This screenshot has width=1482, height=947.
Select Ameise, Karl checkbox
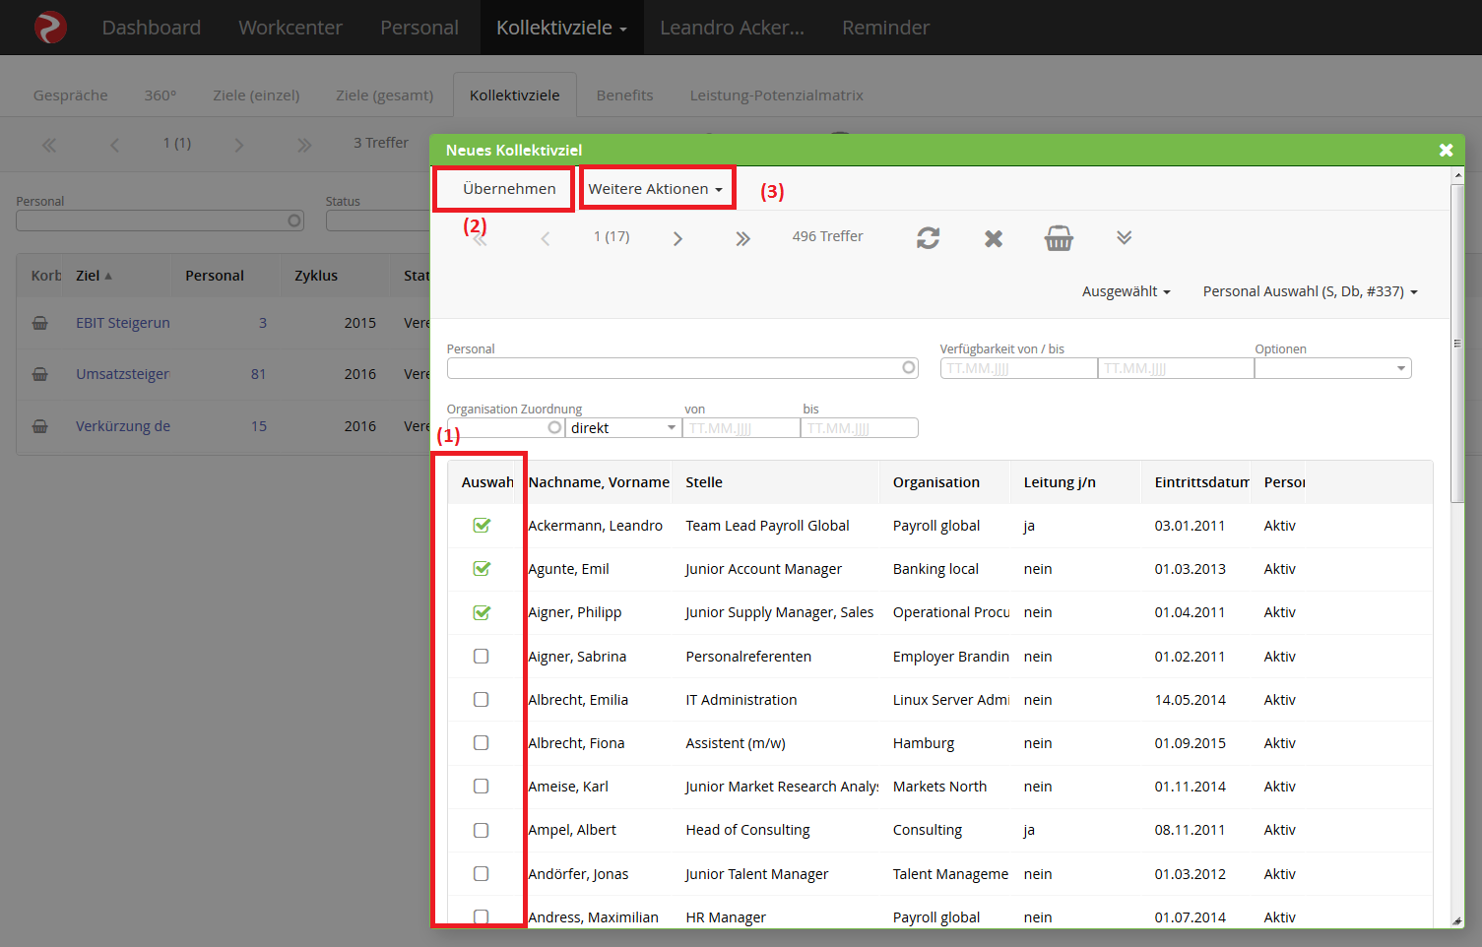[x=481, y=786]
